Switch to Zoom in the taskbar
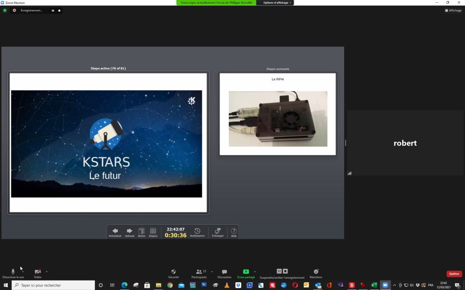465x290 pixels. (x=385, y=285)
